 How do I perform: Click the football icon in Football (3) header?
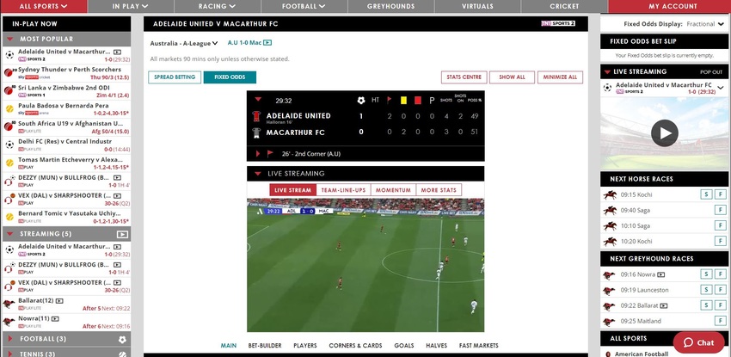pyautogui.click(x=123, y=339)
